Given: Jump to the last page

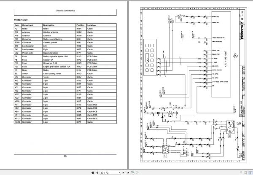Looking at the screenshot, I should point(128,172).
